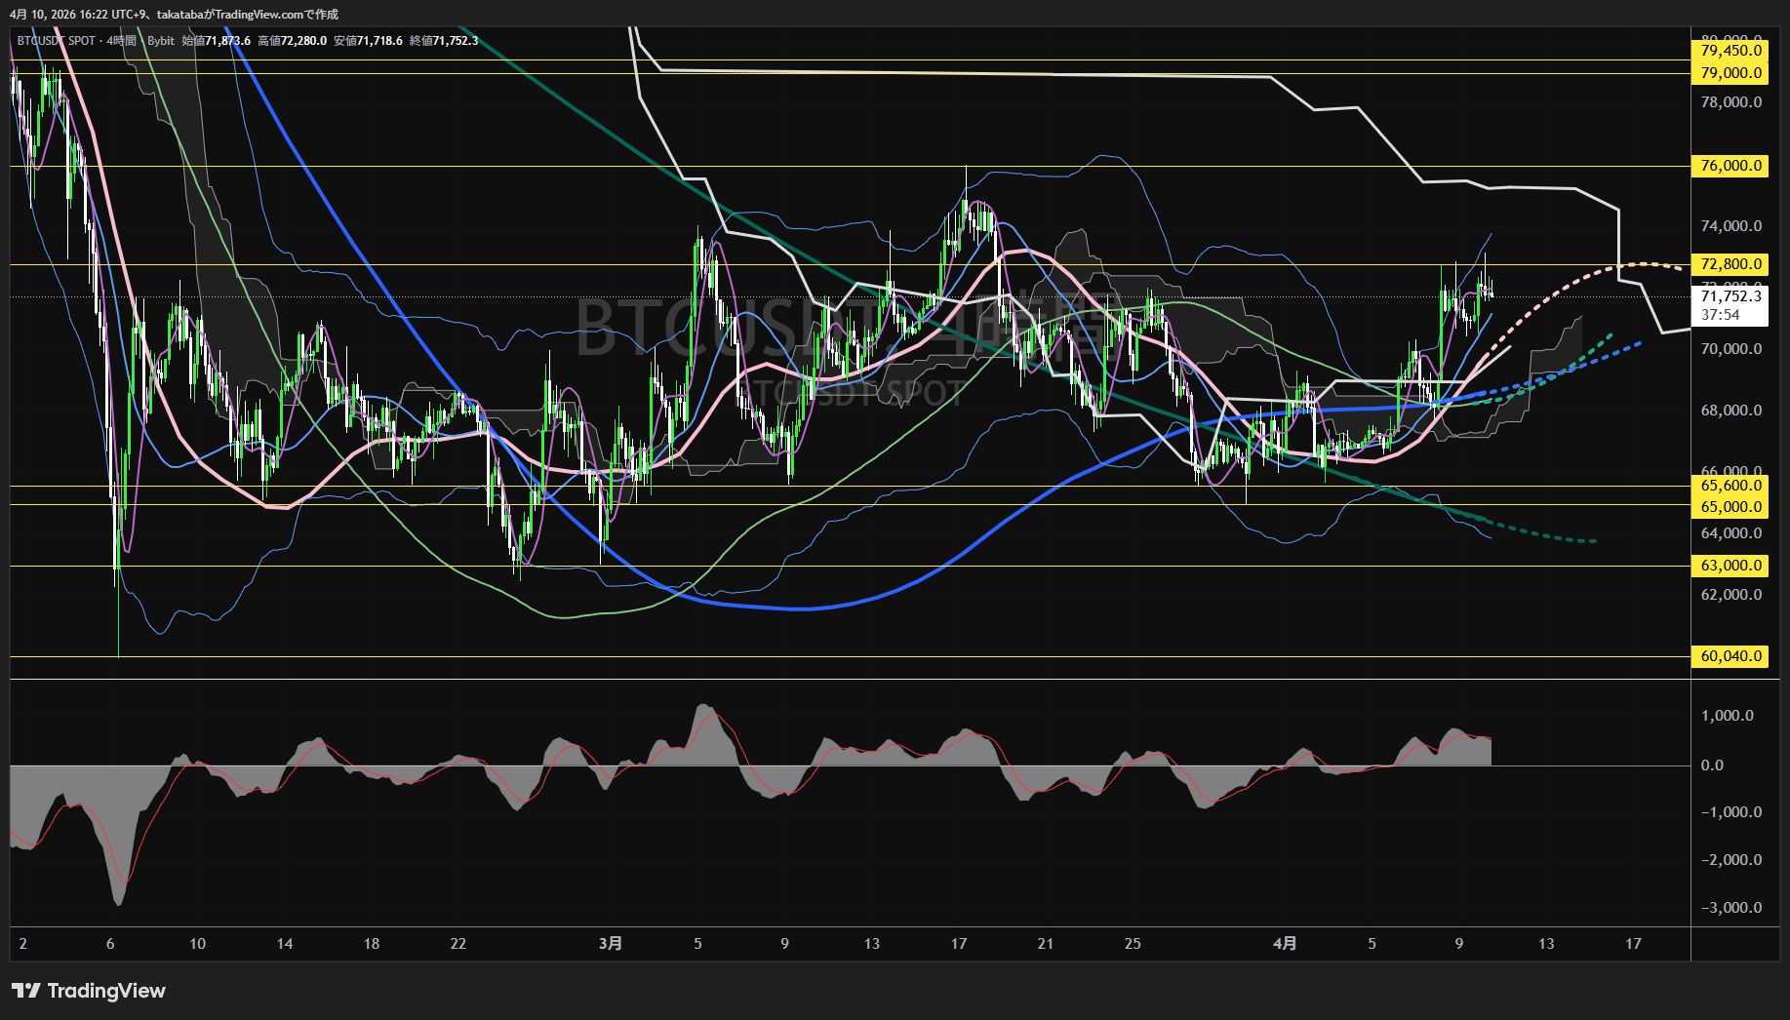Click the Bybit exchange label in header

[x=161, y=41]
